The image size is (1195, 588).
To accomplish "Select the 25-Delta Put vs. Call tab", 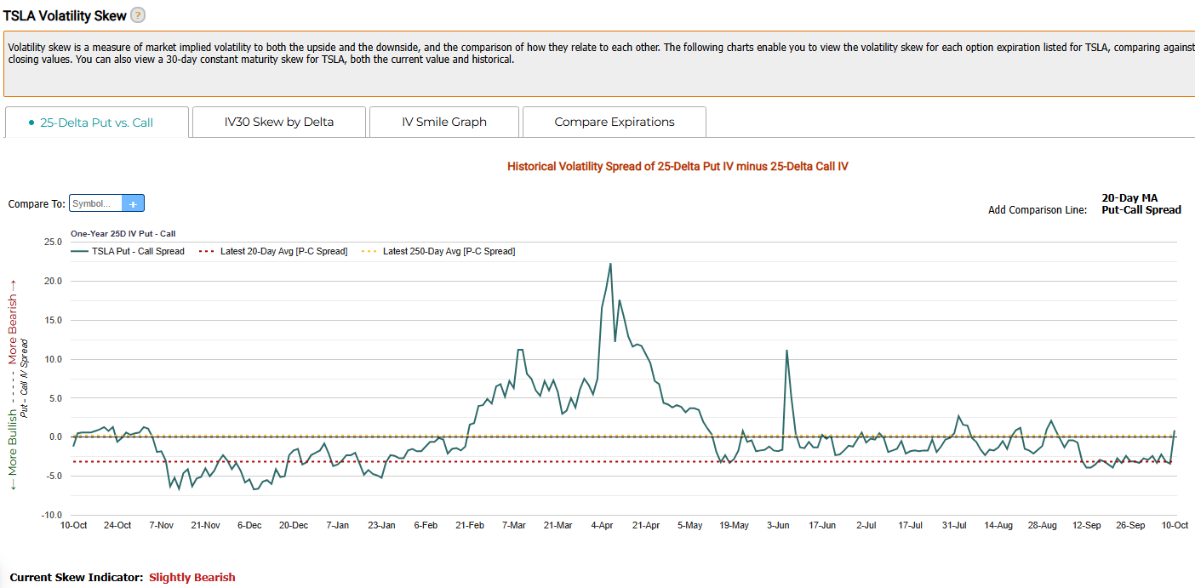I will point(96,123).
